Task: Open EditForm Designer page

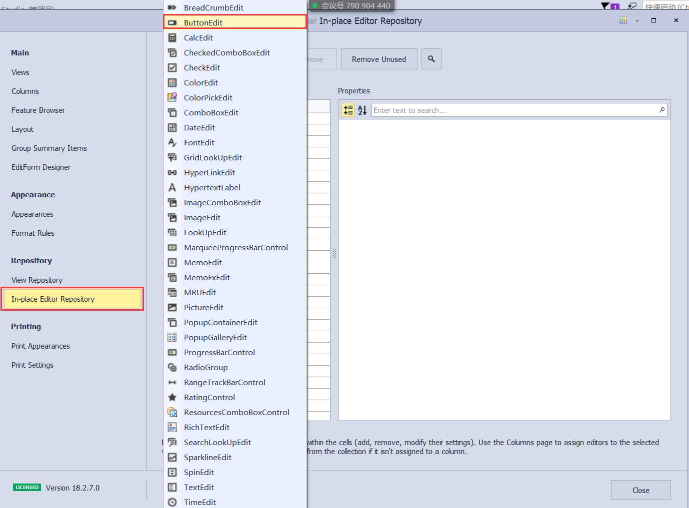Action: (41, 167)
